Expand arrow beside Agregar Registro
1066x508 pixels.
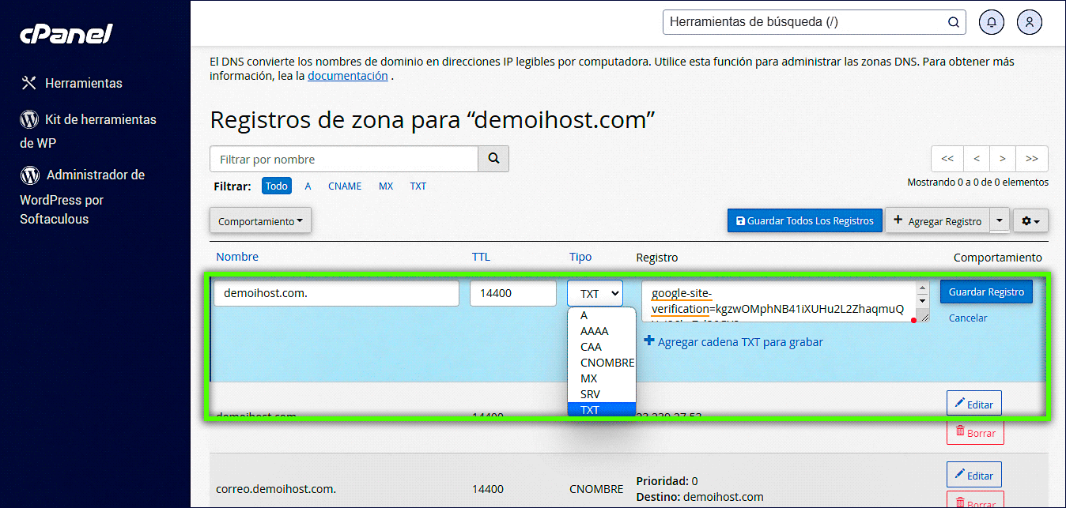pos(1000,221)
